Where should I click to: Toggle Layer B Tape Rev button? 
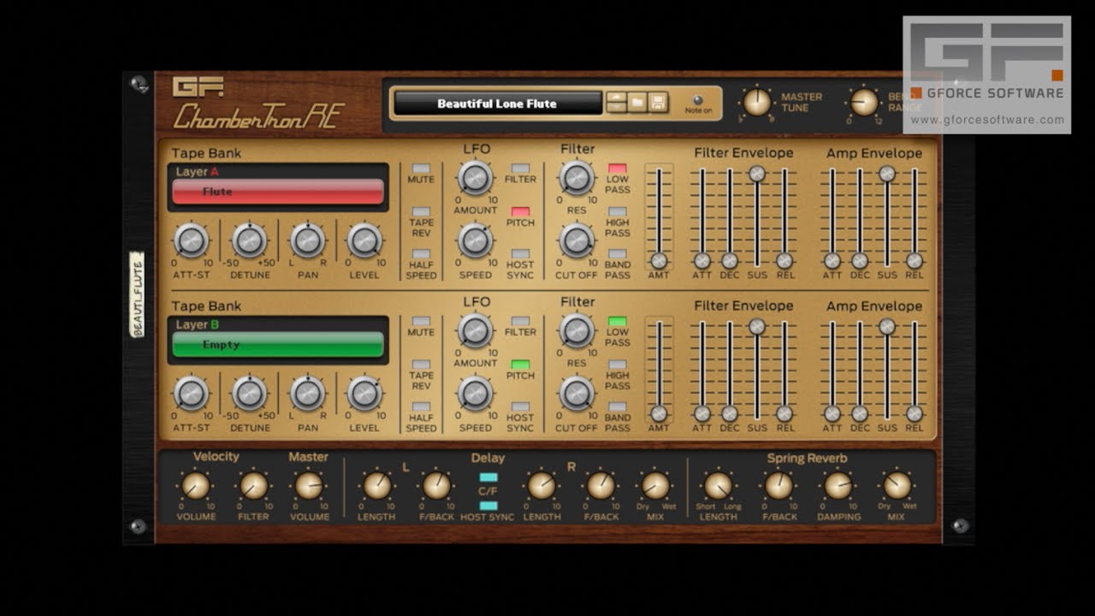click(x=421, y=364)
